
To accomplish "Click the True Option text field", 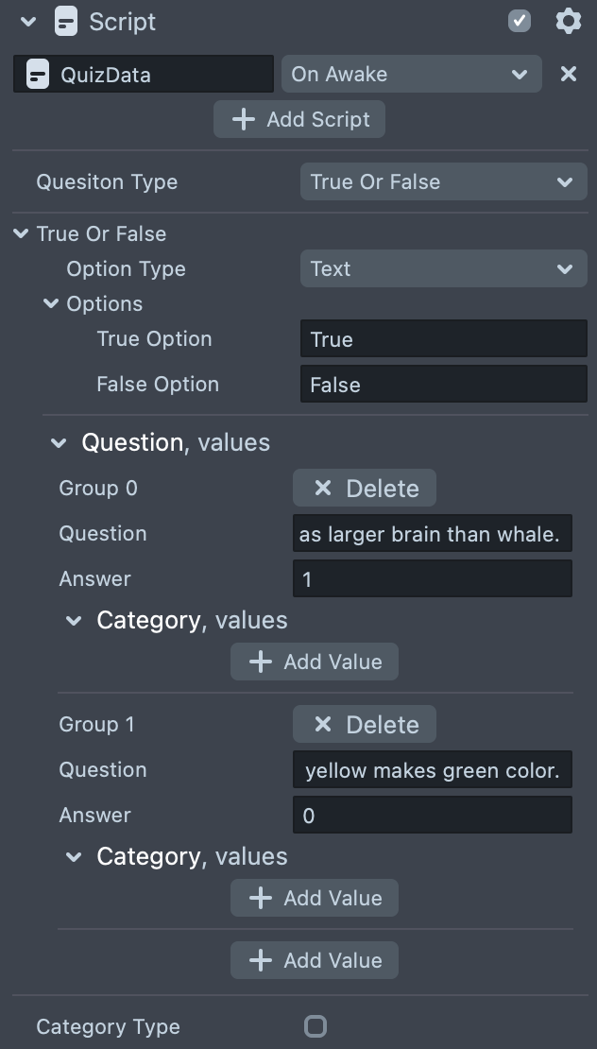I will [443, 339].
